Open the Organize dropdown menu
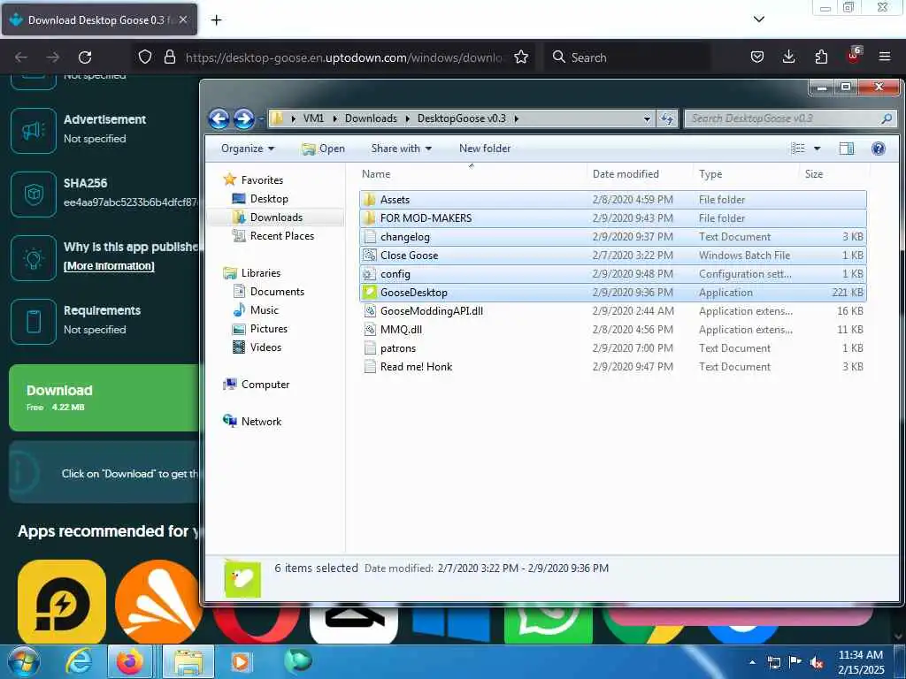This screenshot has width=906, height=679. coord(248,149)
